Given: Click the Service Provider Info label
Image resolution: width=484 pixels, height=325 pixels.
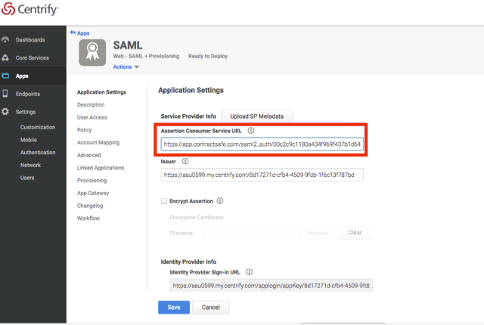Looking at the screenshot, I should point(188,116).
